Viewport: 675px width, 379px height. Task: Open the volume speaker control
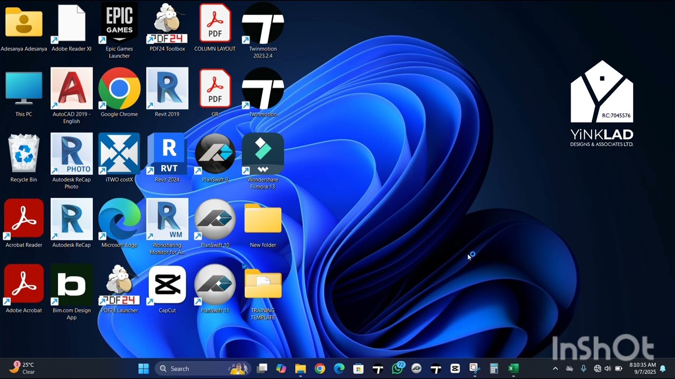point(607,368)
